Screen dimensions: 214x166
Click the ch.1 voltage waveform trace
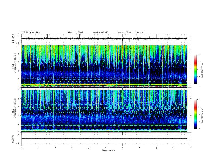click(x=104, y=39)
